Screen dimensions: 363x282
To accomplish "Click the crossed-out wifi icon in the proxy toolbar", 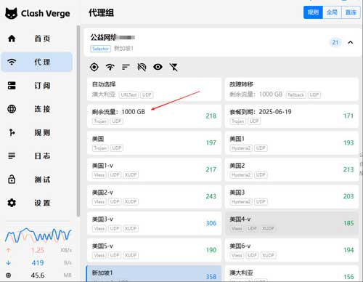I will [142, 67].
